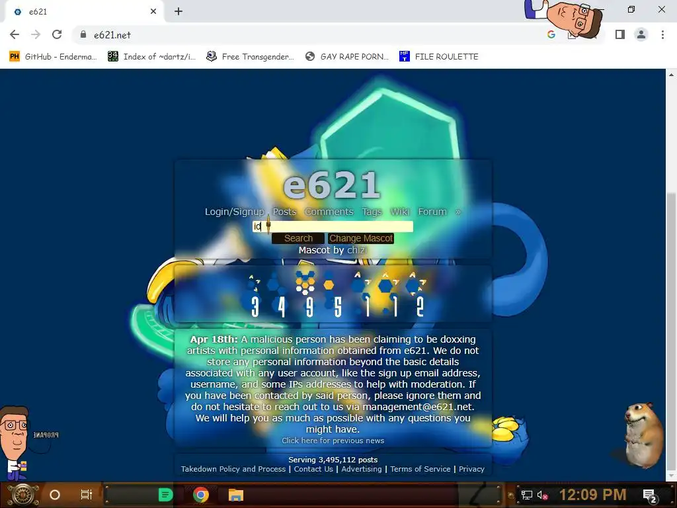Click the Change Mascot button

point(361,238)
